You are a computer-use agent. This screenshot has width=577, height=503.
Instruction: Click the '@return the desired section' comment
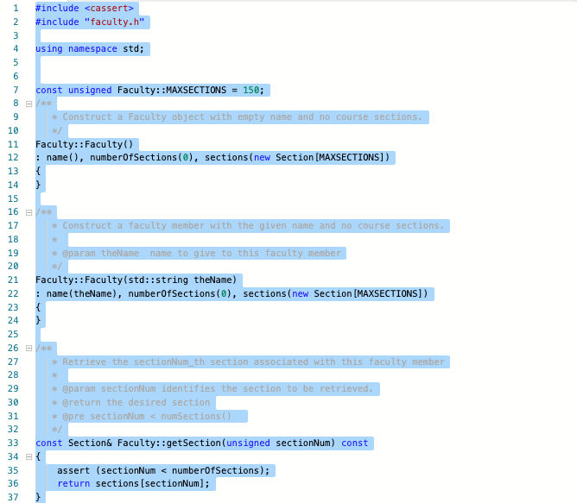click(130, 402)
